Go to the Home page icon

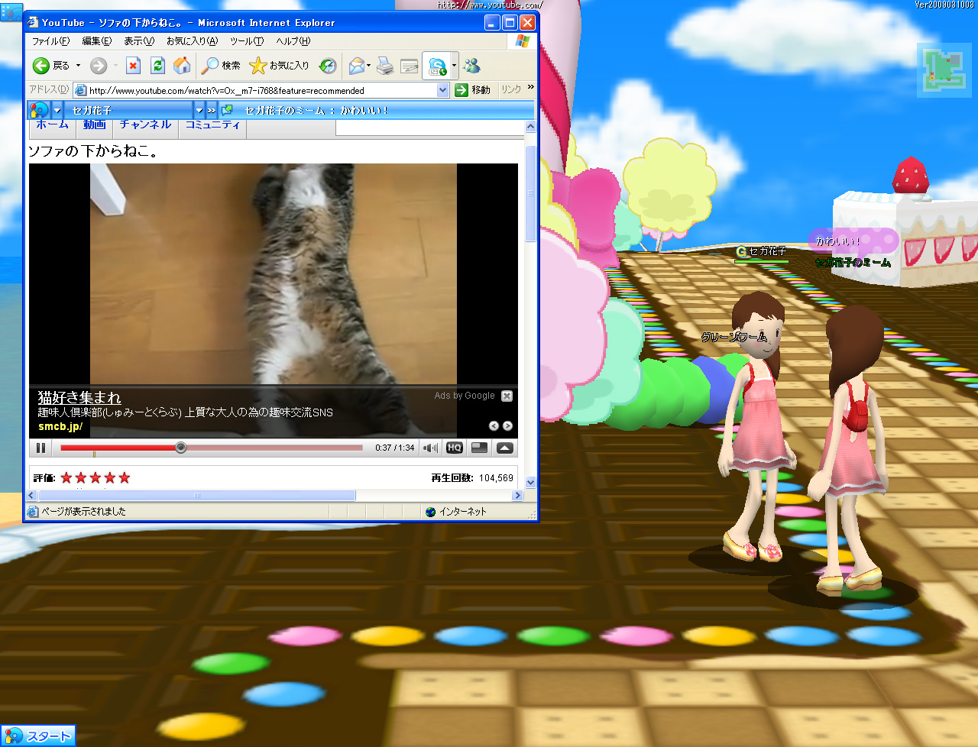click(x=182, y=66)
